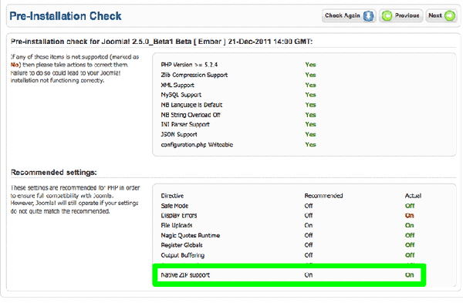Screen dimensions: 463x303
Task: Click the Recommended column header
Action: pos(323,196)
